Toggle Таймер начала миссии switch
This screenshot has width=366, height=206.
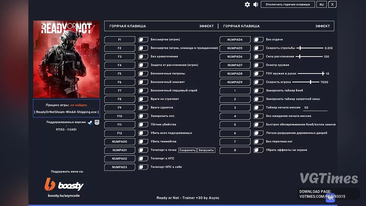tap(259, 108)
